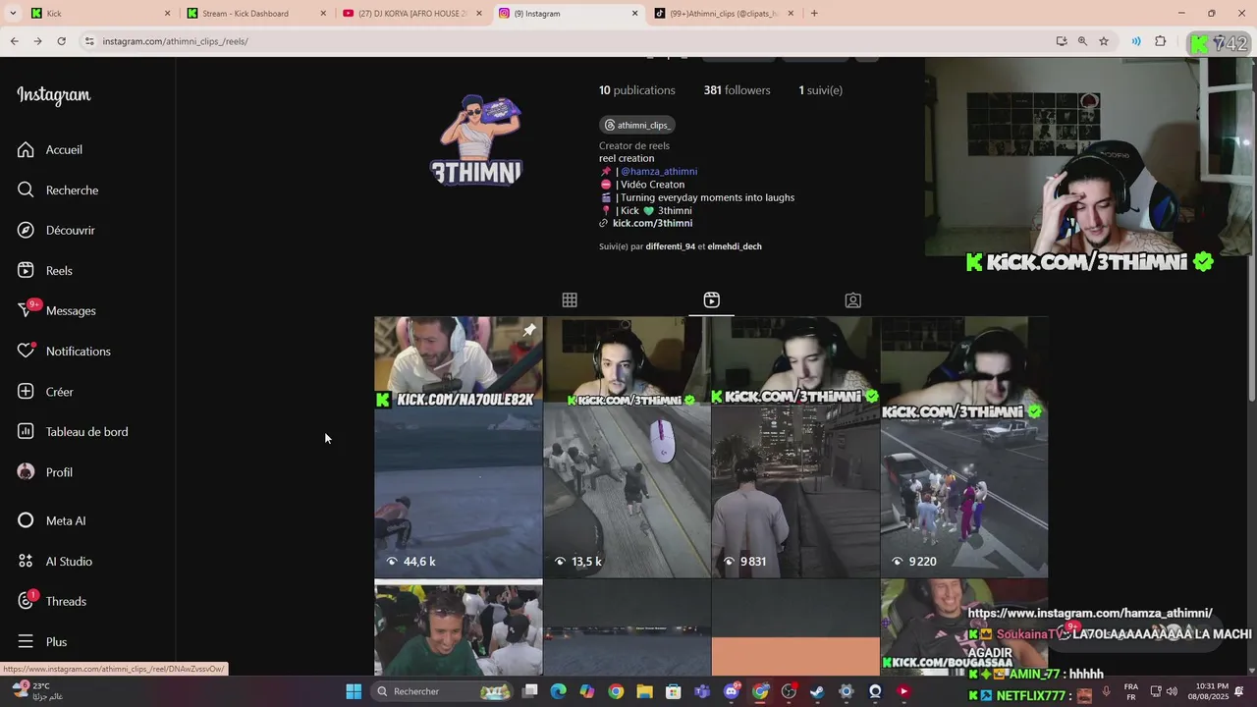Open File Explorer from the taskbar

[645, 691]
